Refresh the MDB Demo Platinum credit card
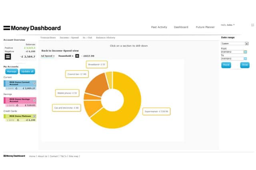The image size is (256, 170). click(18, 120)
